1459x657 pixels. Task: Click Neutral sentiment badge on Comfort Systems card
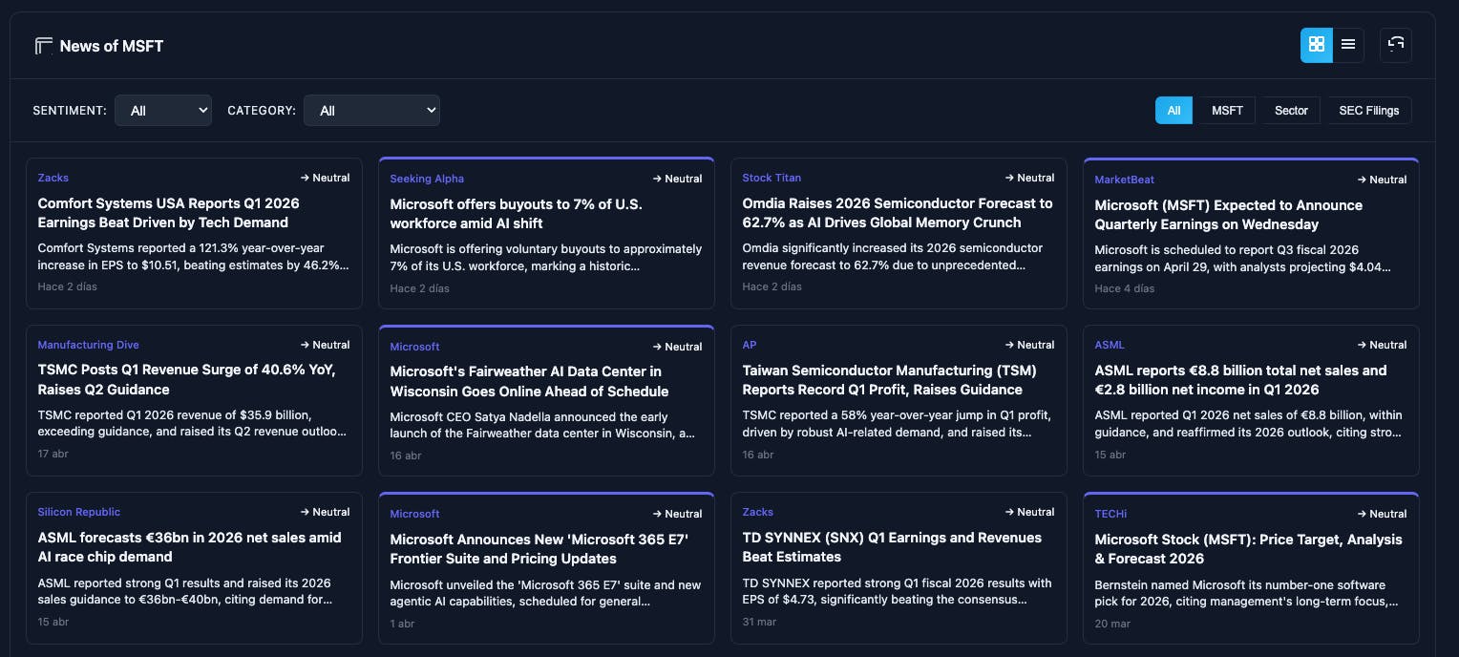click(x=325, y=178)
